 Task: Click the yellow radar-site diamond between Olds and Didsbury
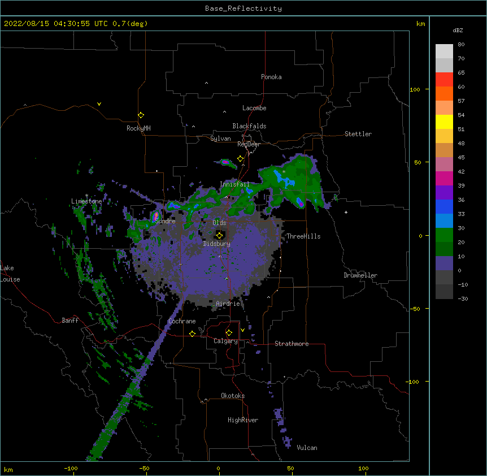click(219, 235)
